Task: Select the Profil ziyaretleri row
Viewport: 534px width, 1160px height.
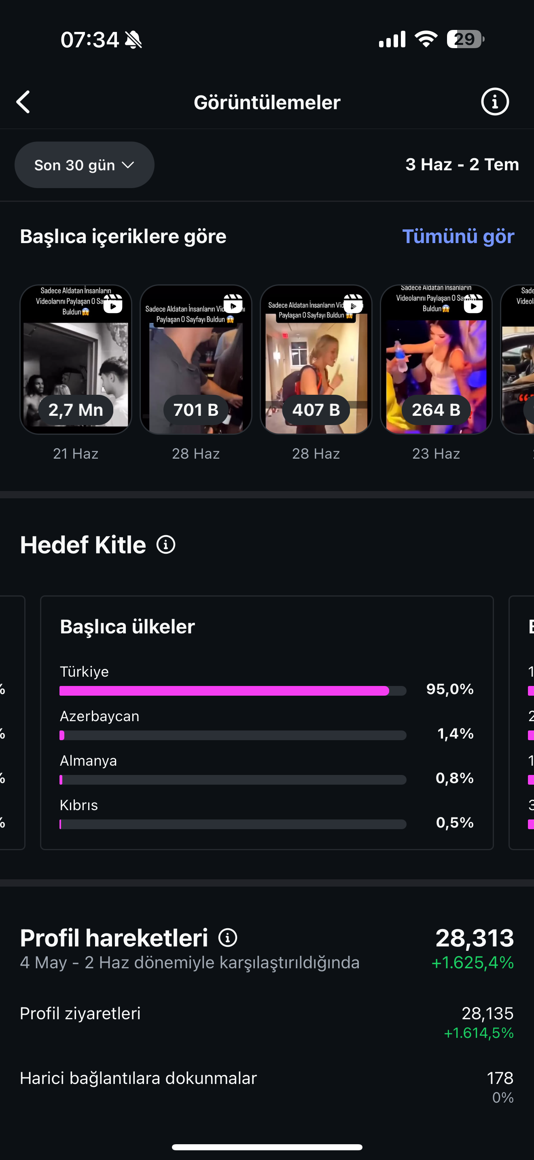Action: pos(267,1022)
